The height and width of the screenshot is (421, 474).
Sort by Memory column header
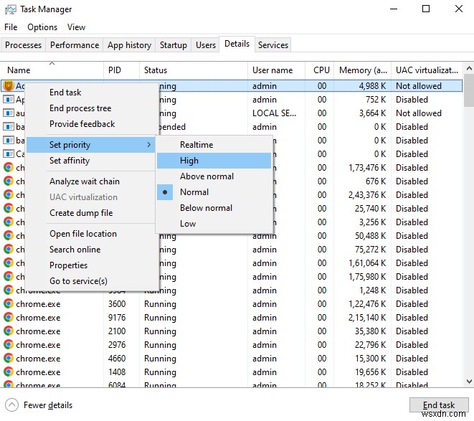[x=362, y=70]
